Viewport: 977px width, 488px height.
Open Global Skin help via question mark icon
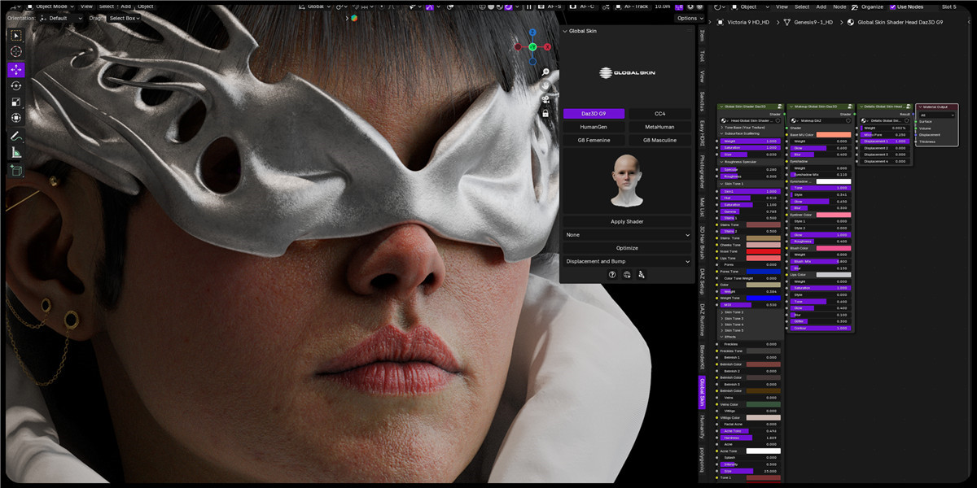[612, 274]
